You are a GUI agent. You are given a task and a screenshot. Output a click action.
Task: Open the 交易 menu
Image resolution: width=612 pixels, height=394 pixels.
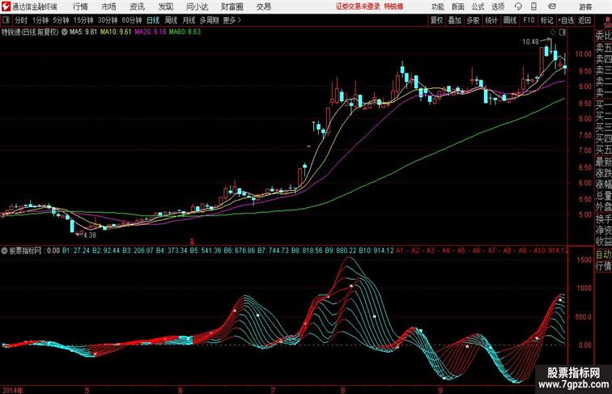[264, 6]
